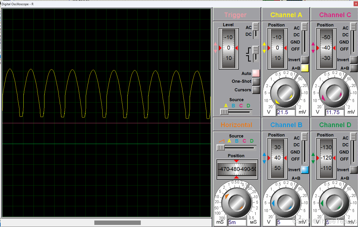
Task: Toggle Channel A Invert button
Action: (x=305, y=60)
